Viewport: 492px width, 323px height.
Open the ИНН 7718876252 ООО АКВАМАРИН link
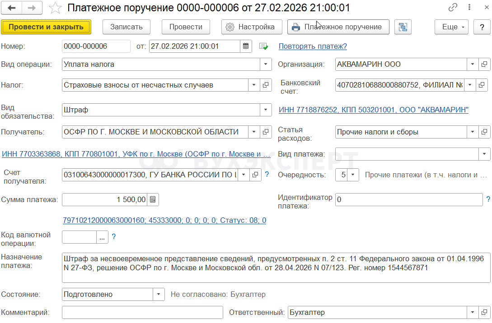pos(373,110)
